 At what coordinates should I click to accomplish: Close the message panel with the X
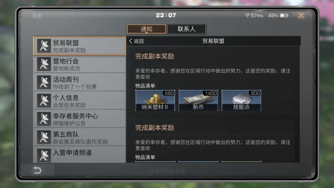(301, 15)
